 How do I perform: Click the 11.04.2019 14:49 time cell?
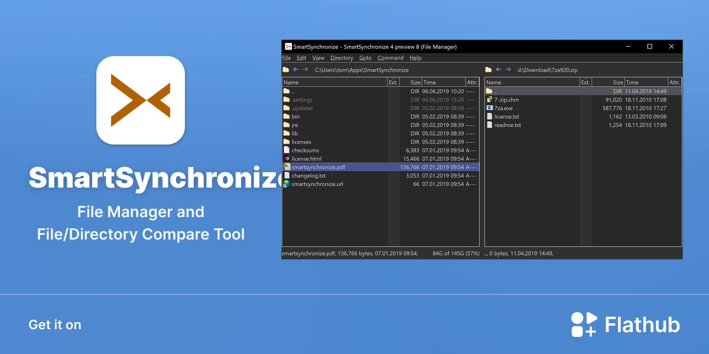coord(646,91)
